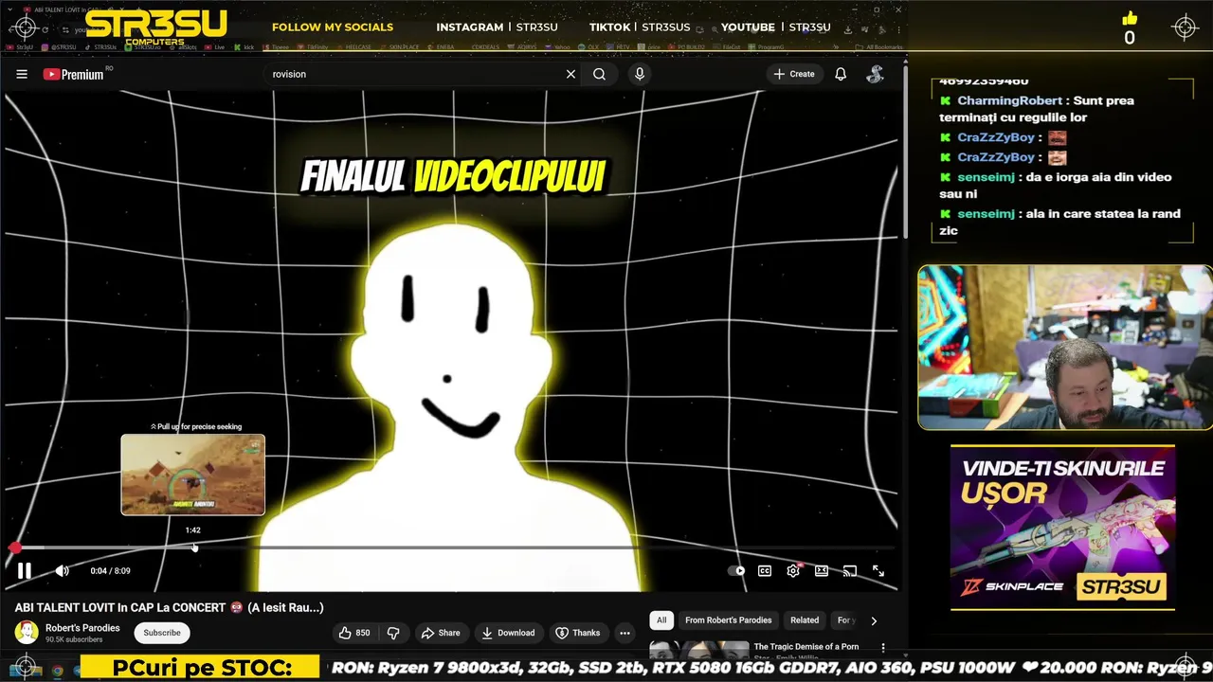The image size is (1213, 682).
Task: Open Robert's Parodies channel name link
Action: click(82, 628)
